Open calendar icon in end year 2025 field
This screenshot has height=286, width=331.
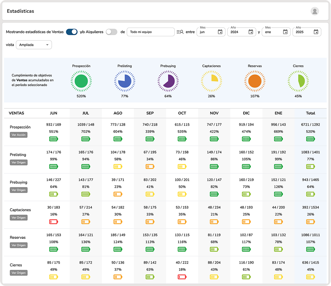316,32
